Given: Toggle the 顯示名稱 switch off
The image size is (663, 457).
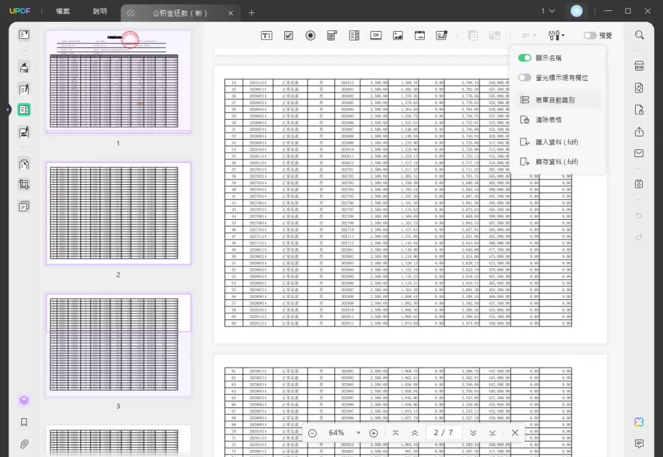Looking at the screenshot, I should [x=524, y=58].
